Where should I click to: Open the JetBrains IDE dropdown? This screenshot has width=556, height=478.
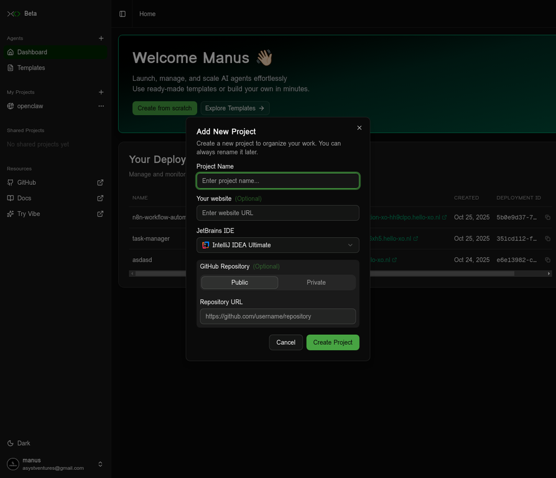click(277, 245)
